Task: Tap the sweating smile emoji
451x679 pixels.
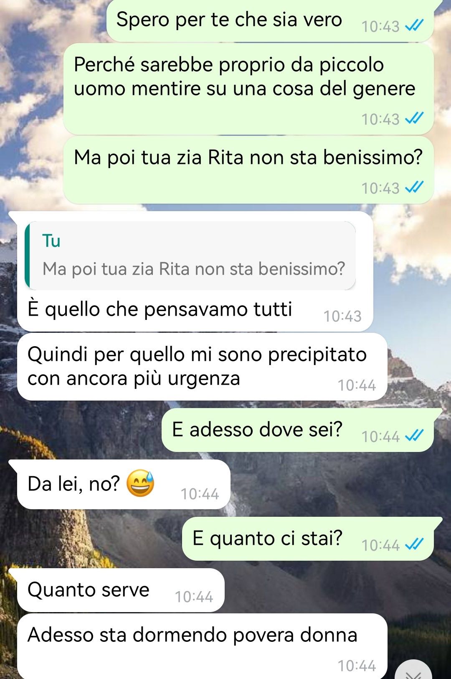Action: 140,483
